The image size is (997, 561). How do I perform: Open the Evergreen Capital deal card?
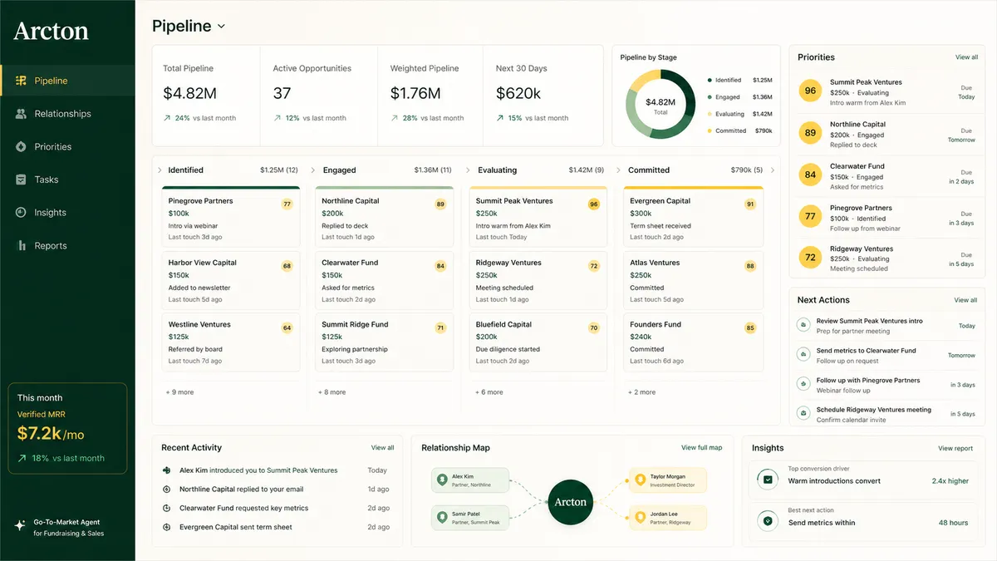[x=693, y=218]
